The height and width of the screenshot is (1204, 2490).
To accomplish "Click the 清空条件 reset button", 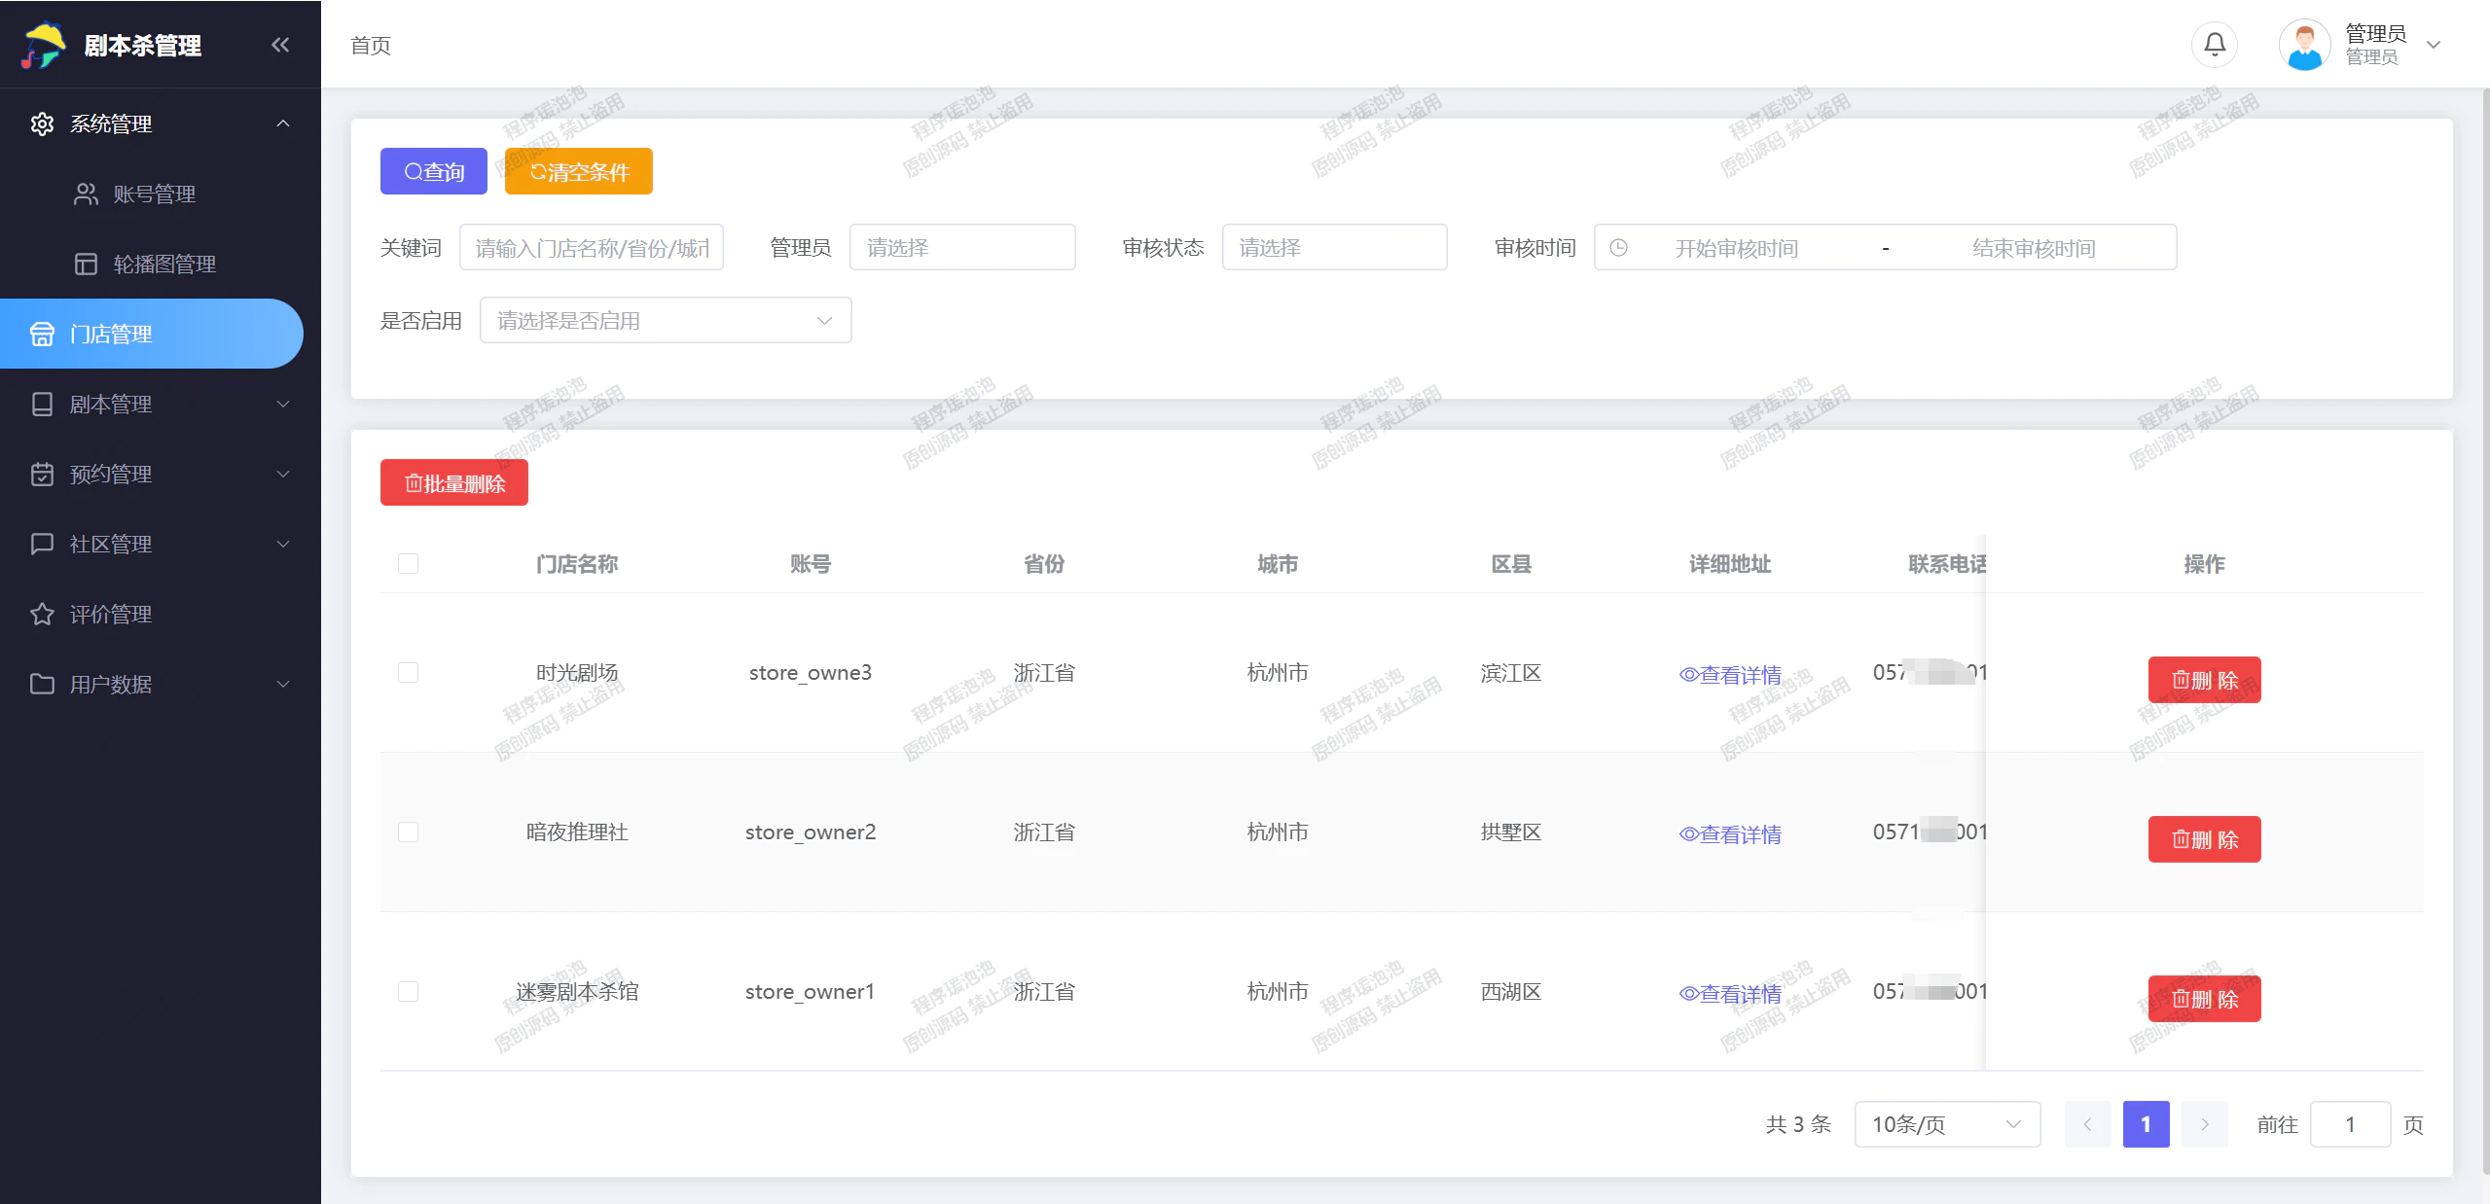I will click(x=579, y=171).
